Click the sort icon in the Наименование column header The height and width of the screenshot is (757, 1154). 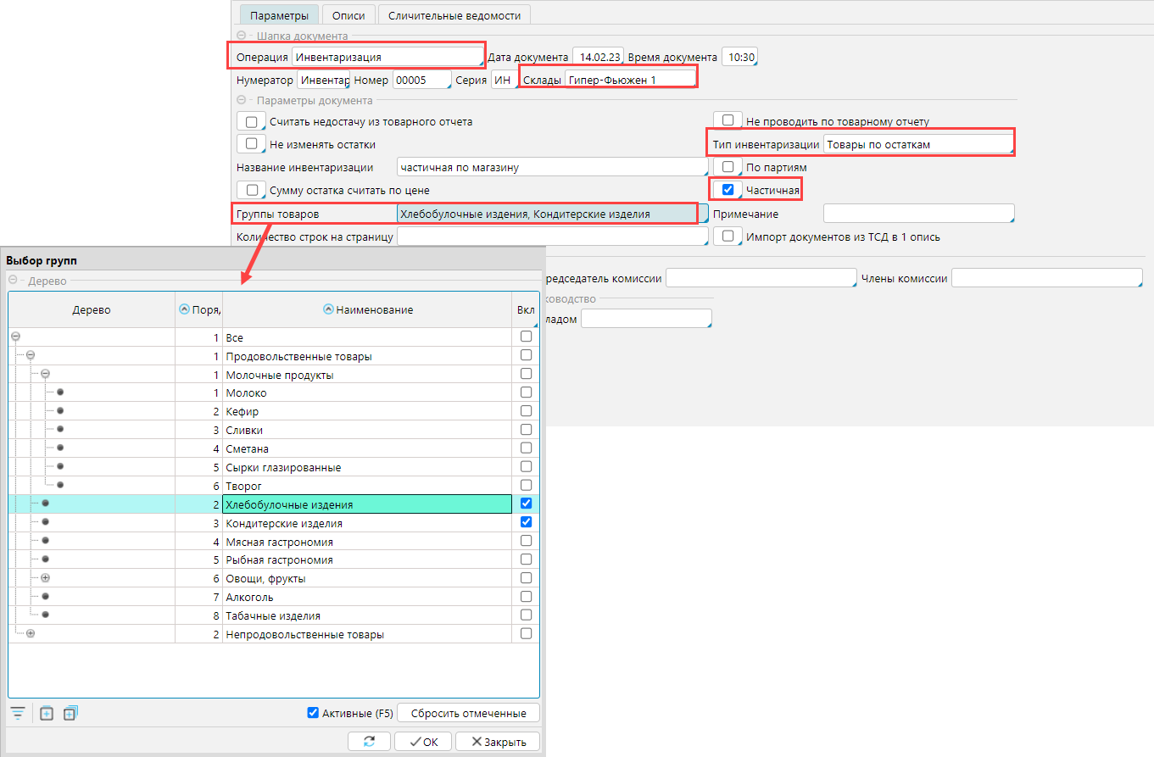pos(329,309)
